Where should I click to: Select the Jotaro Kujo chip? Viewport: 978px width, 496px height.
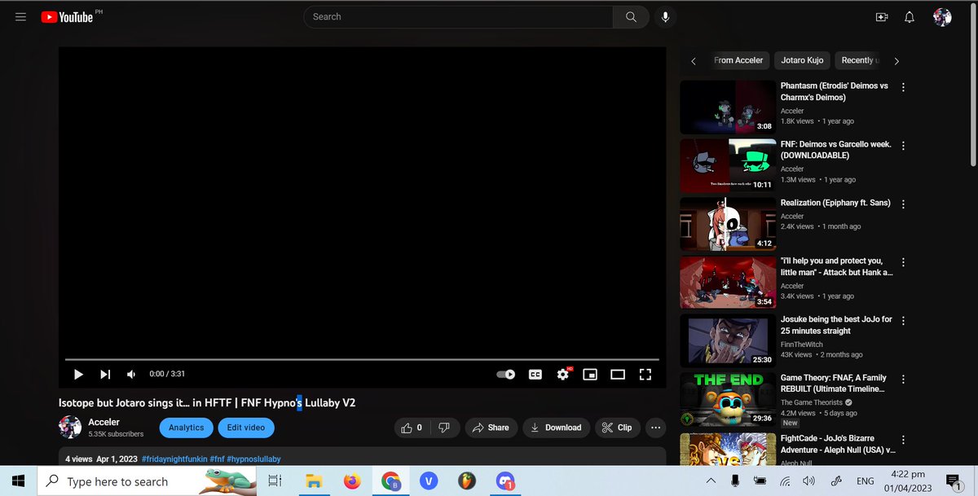[803, 60]
